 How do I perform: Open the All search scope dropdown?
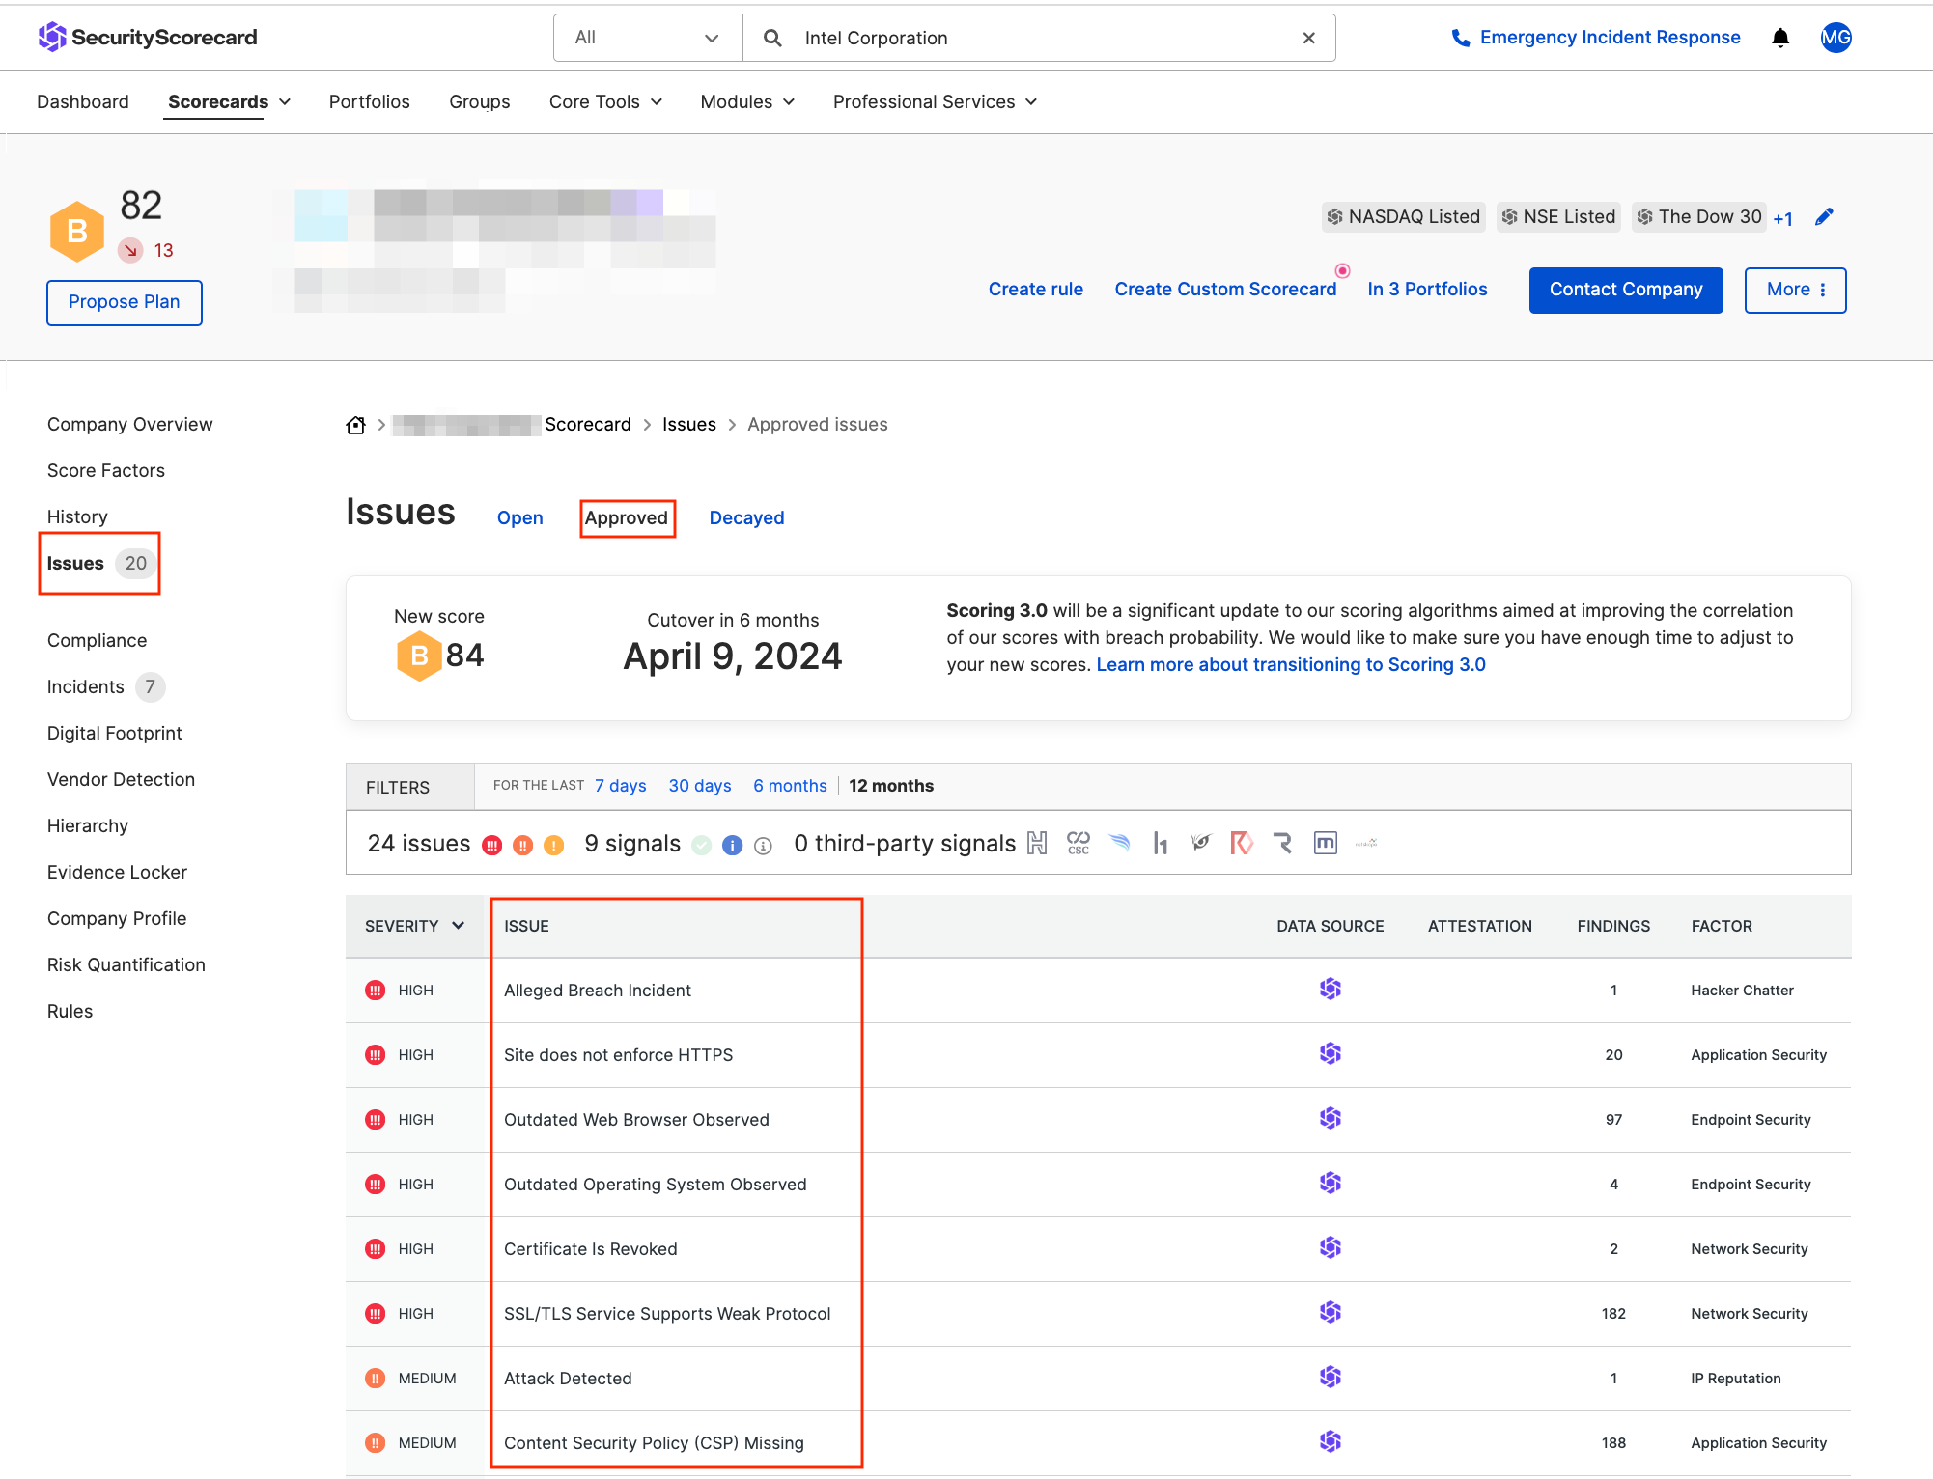pos(648,38)
